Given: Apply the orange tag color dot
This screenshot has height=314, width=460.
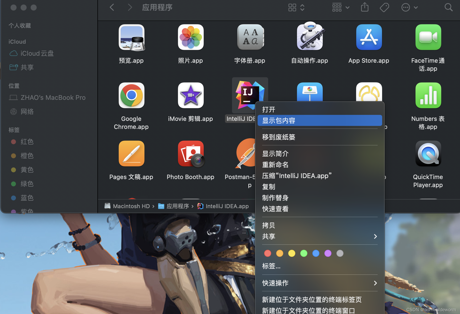Looking at the screenshot, I should (280, 253).
